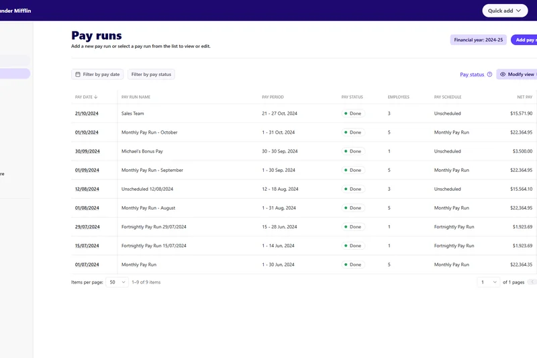
Task: Click the calendar icon in pay date filter
Action: pos(78,75)
